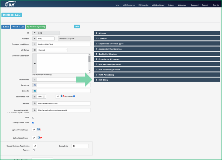Image resolution: width=222 pixels, height=160 pixels.
Task: Click the Save button
Action: pos(6,27)
